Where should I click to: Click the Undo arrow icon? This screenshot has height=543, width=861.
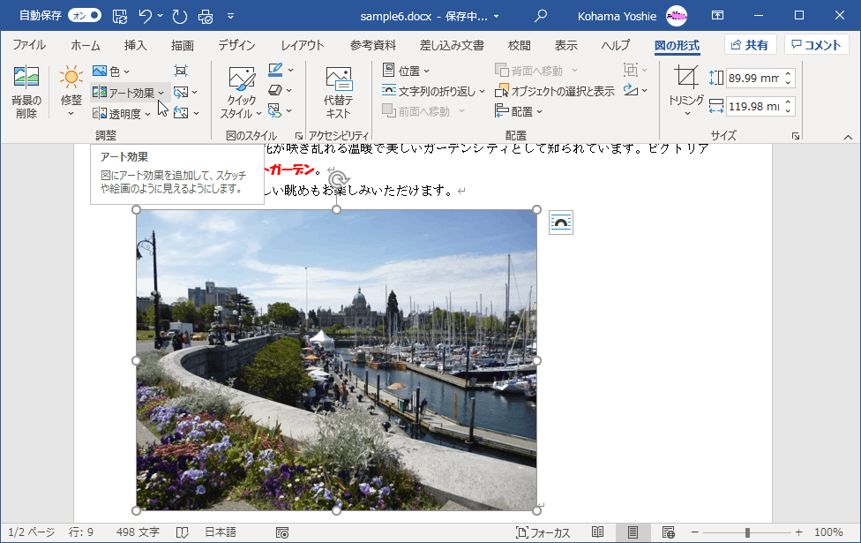(x=145, y=16)
